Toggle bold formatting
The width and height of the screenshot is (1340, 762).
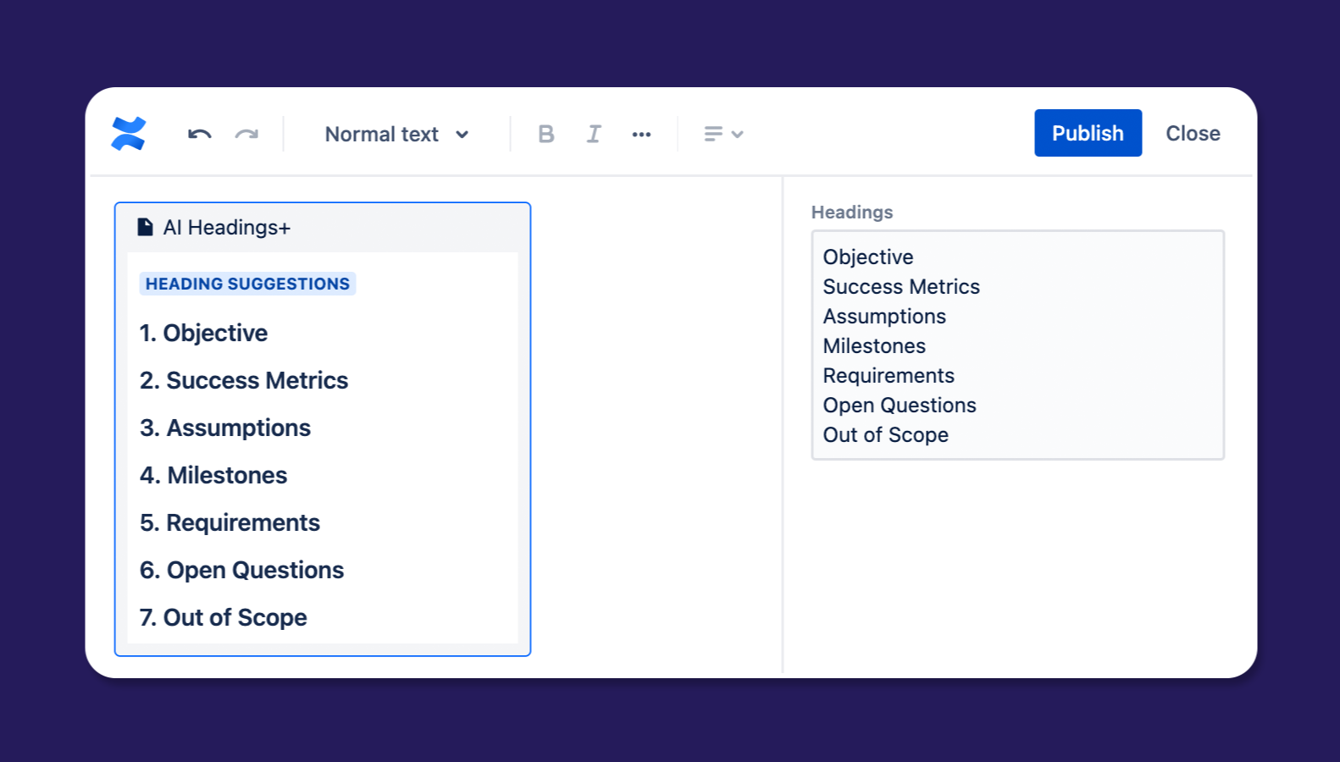pos(546,134)
